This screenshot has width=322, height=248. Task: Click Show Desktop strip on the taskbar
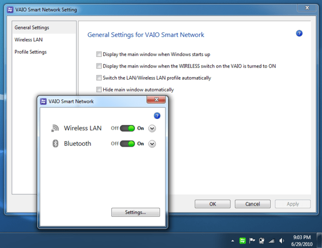click(319, 240)
